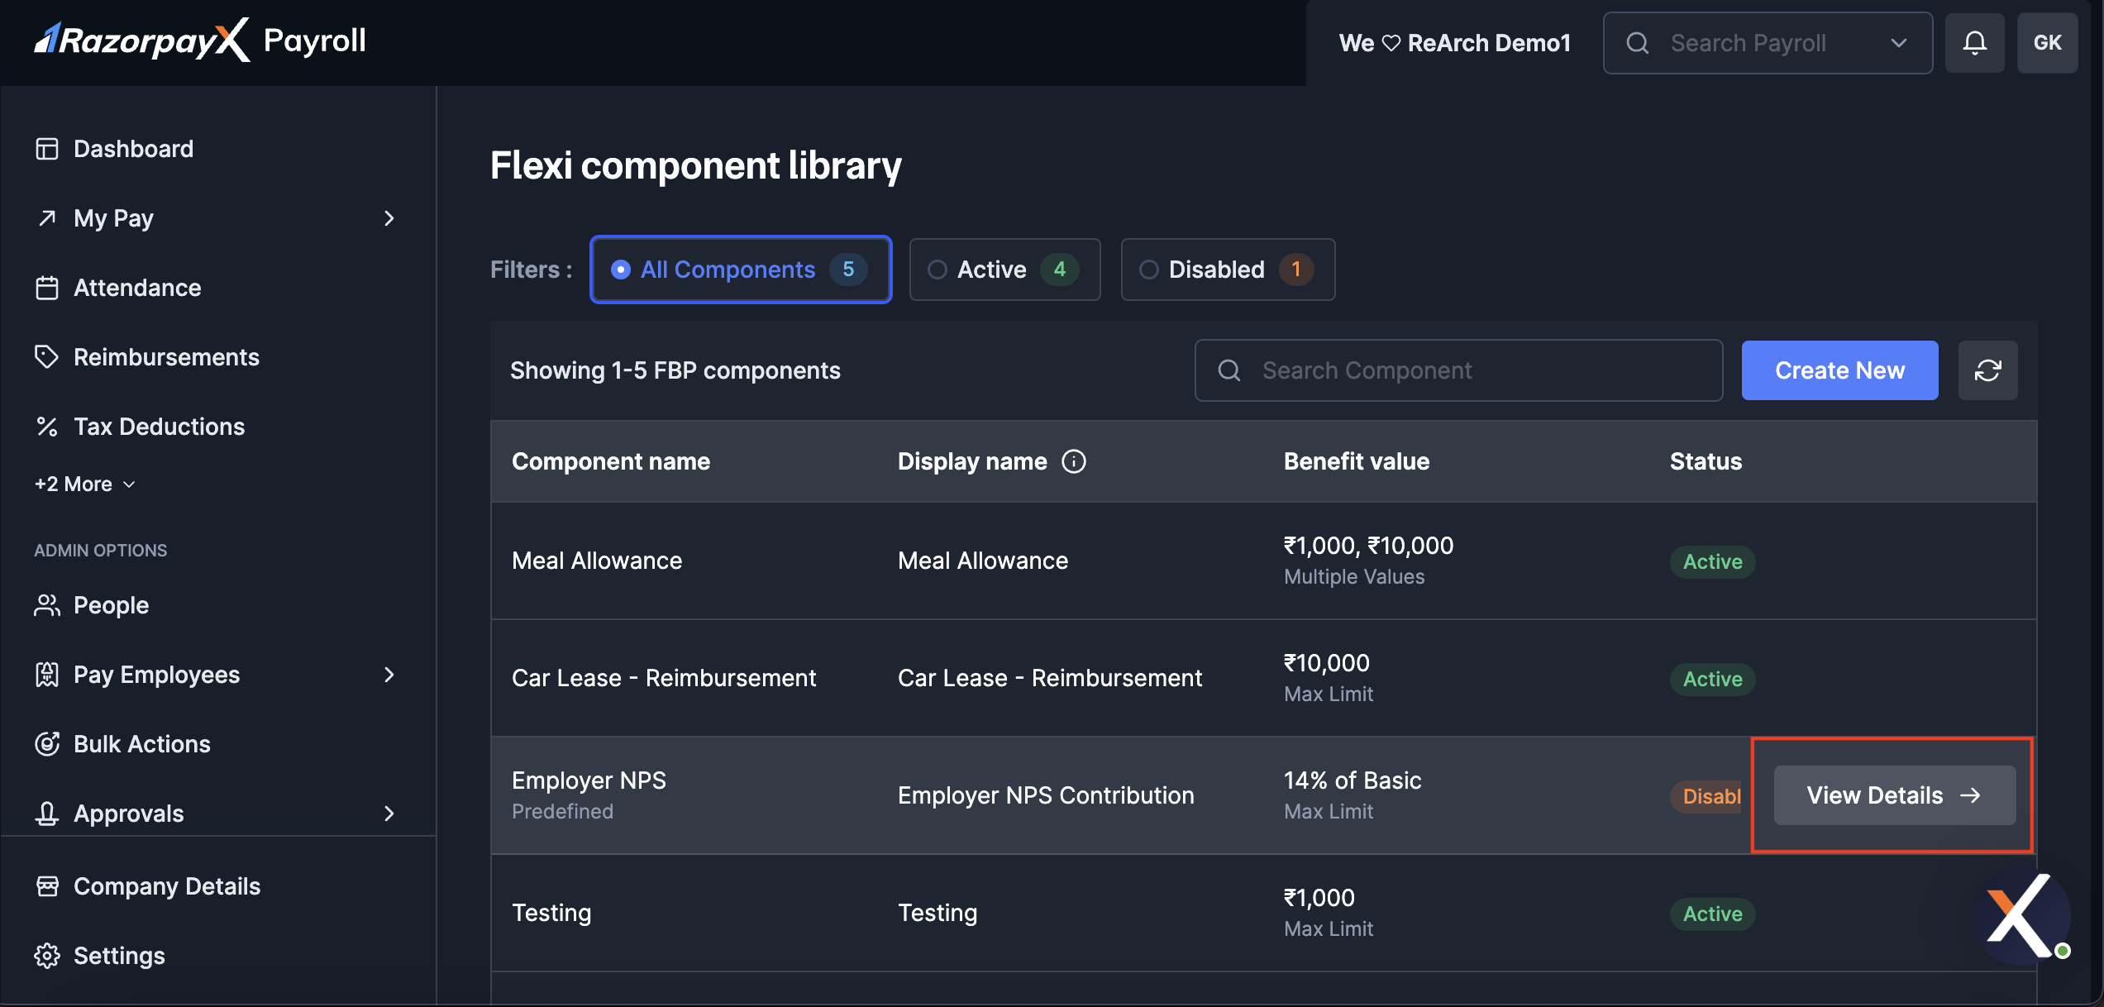Click the My Pay arrow icon
Screen dimensions: 2104x1007
[47, 218]
